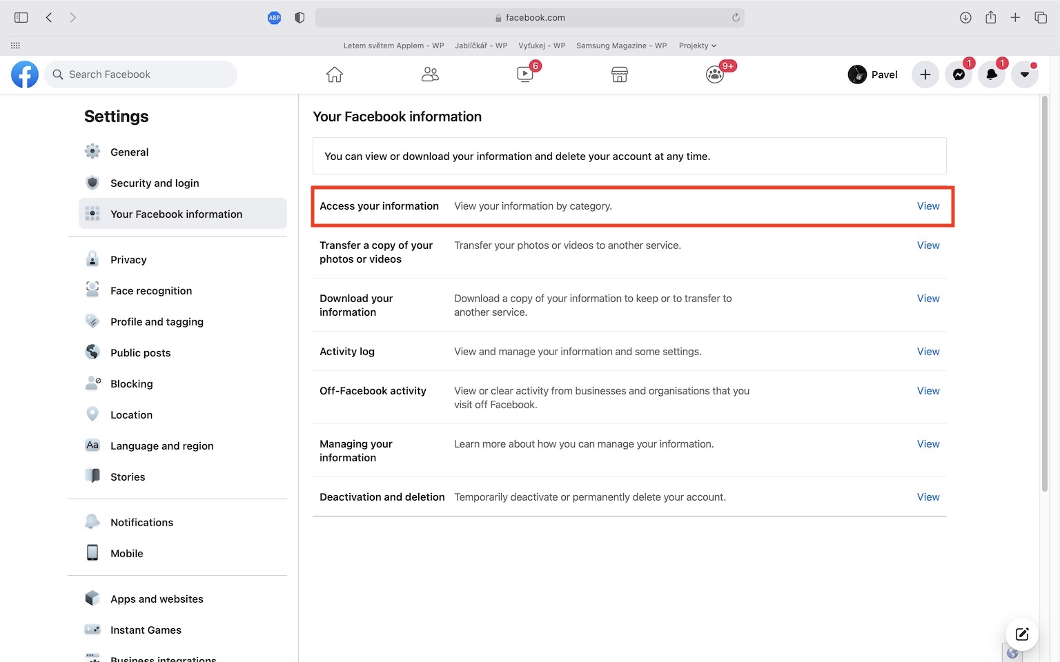Open Face recognition settings

tap(151, 291)
